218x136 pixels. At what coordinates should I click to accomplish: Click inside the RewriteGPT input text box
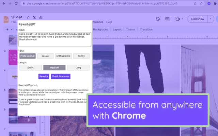click(x=55, y=39)
